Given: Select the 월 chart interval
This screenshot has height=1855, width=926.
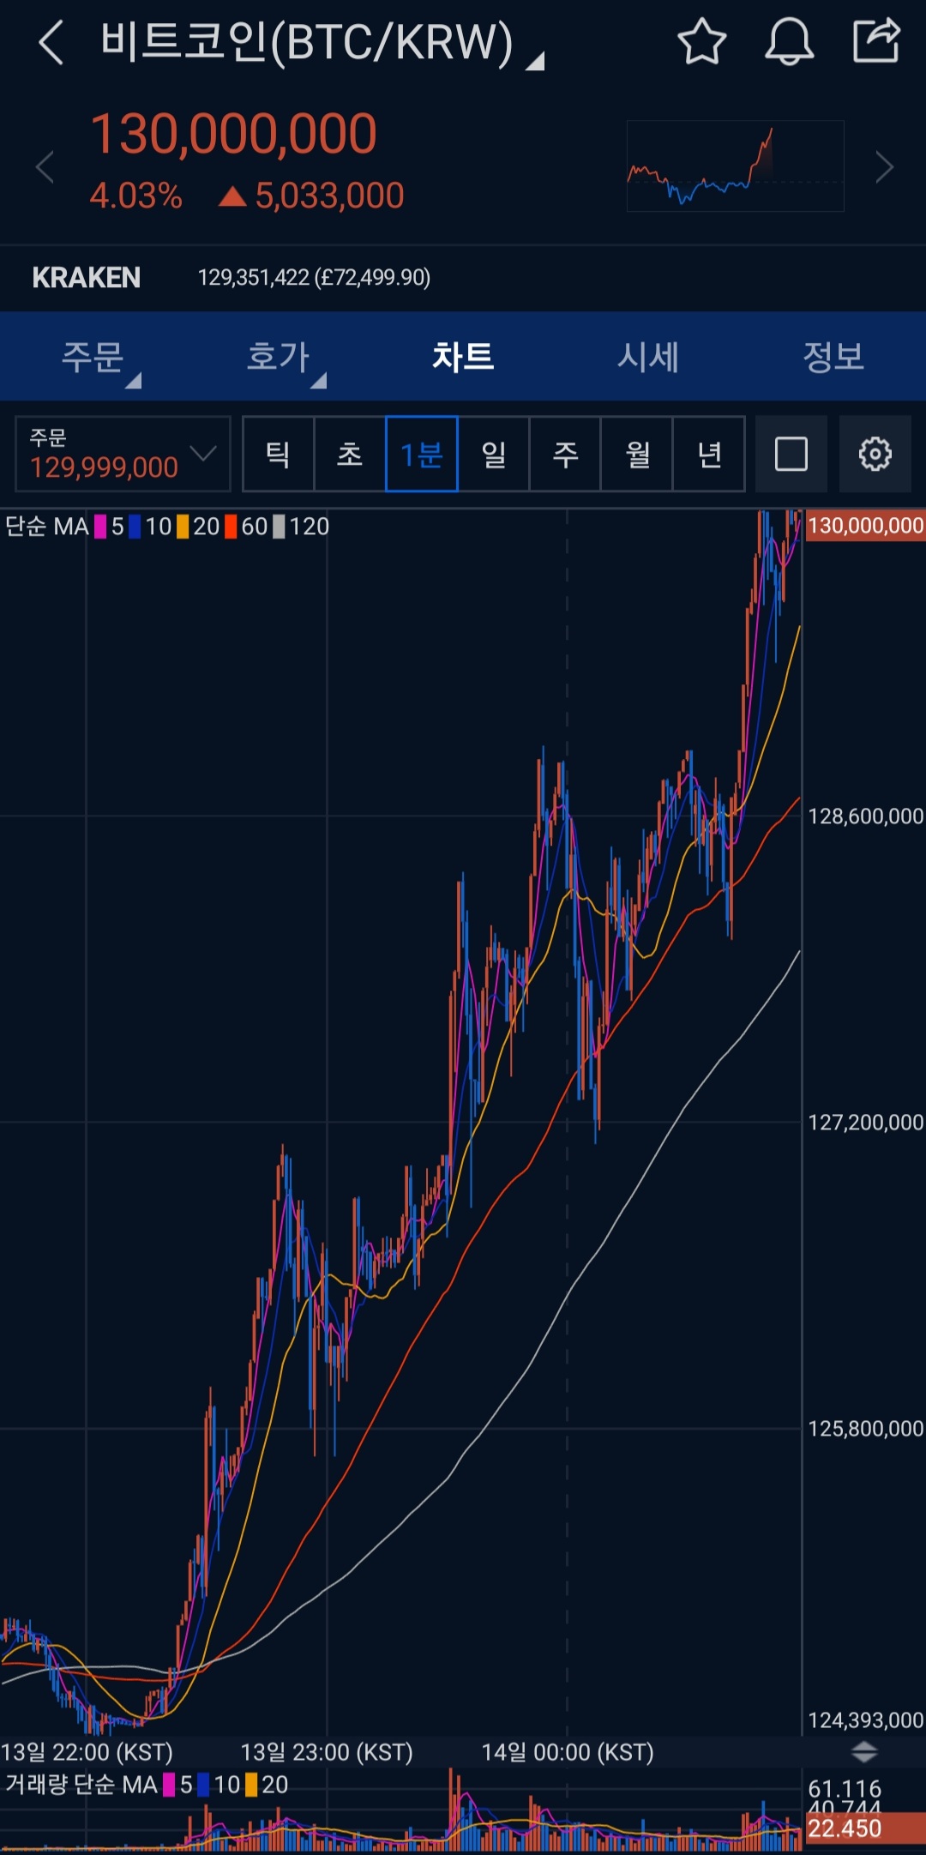Looking at the screenshot, I should click(x=637, y=454).
